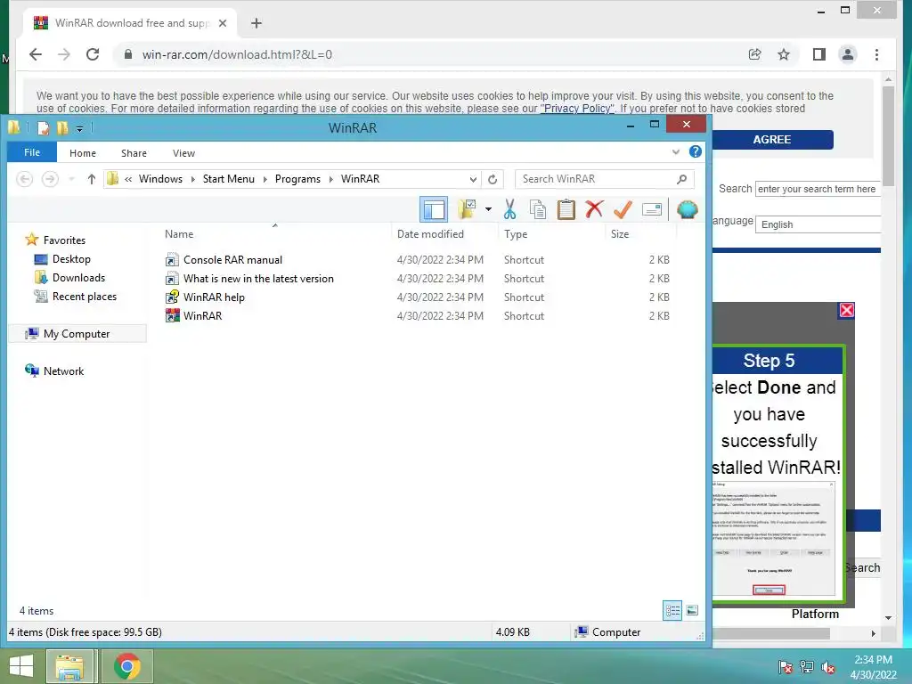The height and width of the screenshot is (684, 912).
Task: Expand the arrow after Start Menu breadcrumb
Action: tap(265, 179)
